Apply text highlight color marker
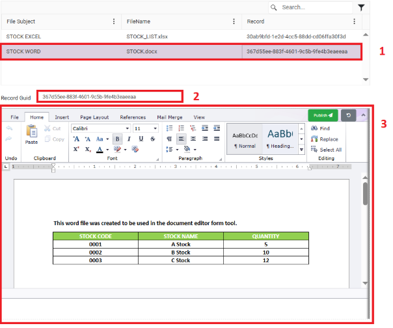The width and height of the screenshot is (393, 328). tap(117, 149)
